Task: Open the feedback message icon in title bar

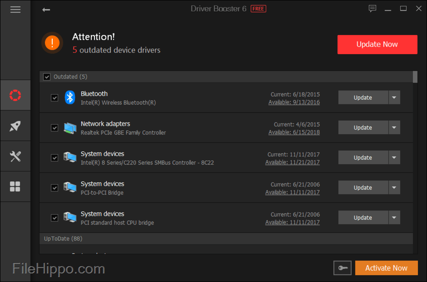Action: (x=372, y=8)
